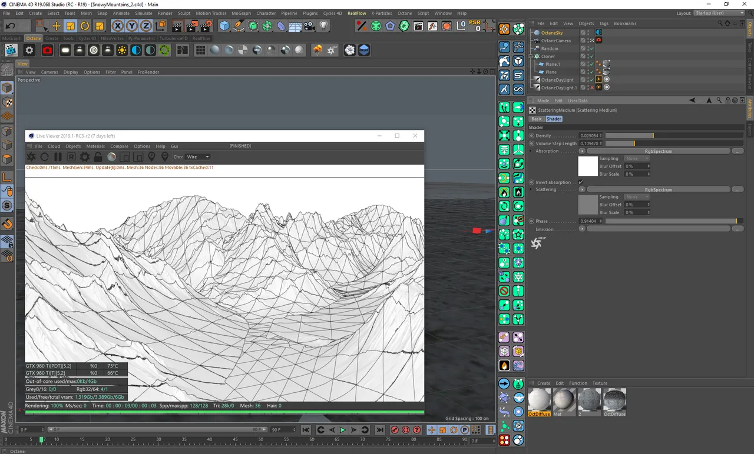
Task: Open Octane Live Viewer shelf icon
Action: pos(11,51)
